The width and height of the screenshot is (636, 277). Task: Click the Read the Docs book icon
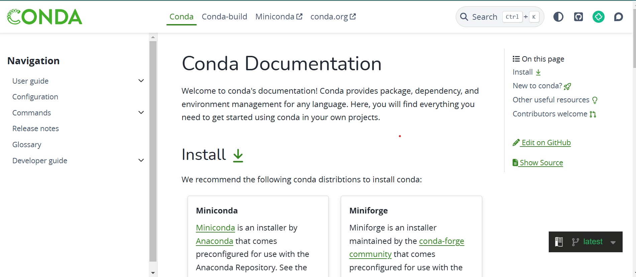(x=559, y=242)
